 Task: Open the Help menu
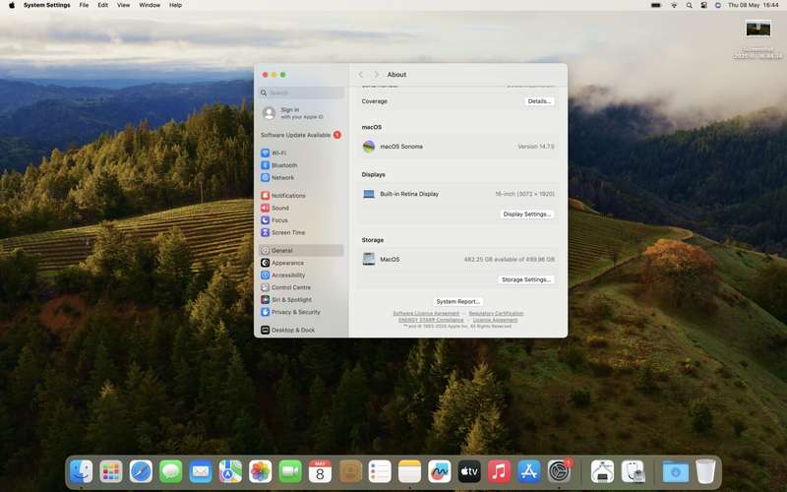point(176,5)
